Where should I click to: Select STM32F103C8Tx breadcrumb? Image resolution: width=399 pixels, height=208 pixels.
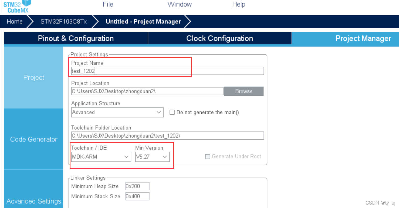point(64,22)
